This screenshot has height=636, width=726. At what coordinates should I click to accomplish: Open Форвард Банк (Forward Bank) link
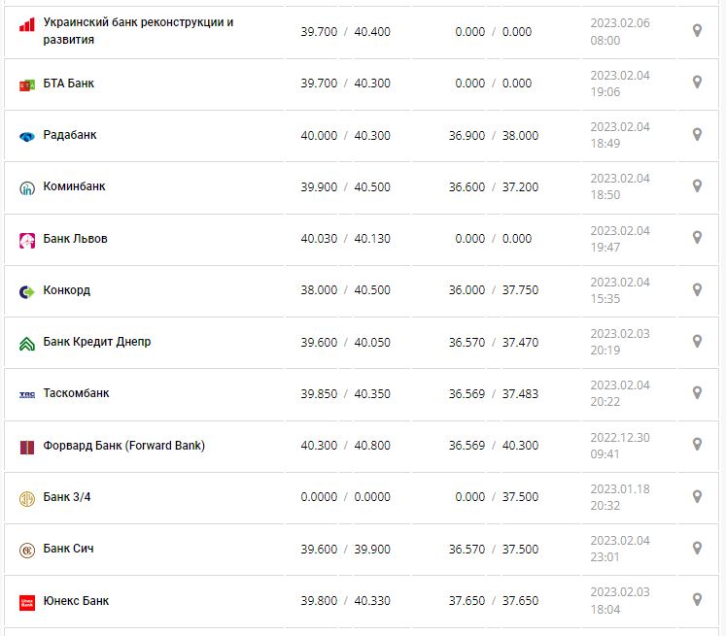click(x=124, y=446)
